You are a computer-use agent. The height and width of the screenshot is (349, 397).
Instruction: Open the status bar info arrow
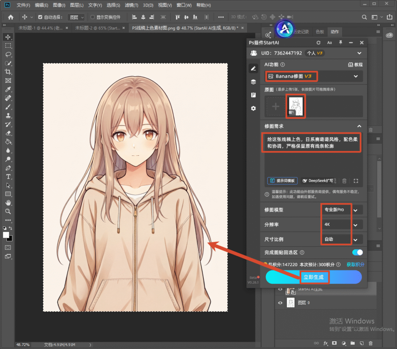coord(90,344)
